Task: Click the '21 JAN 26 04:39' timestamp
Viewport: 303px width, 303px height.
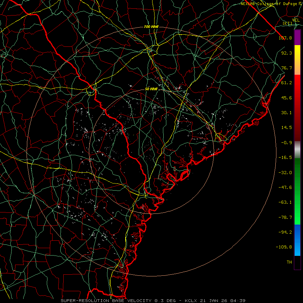Action: pyautogui.click(x=223, y=301)
